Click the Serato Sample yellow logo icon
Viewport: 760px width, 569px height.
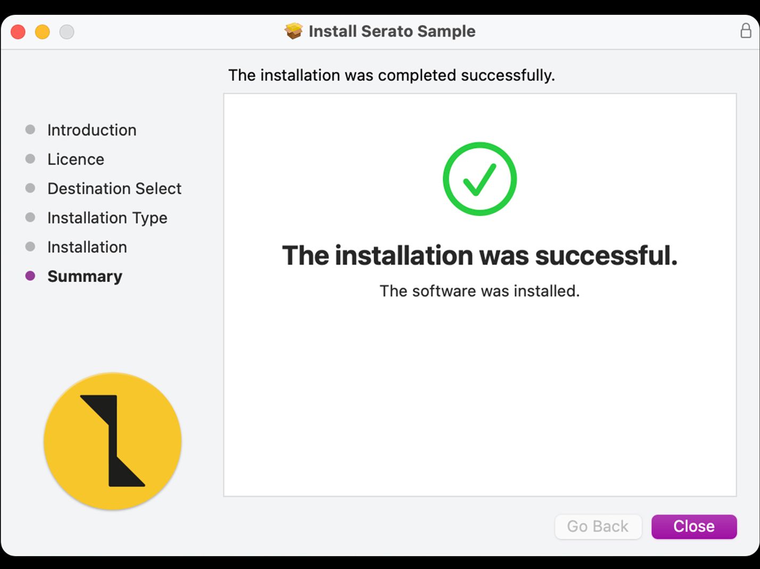pyautogui.click(x=112, y=441)
